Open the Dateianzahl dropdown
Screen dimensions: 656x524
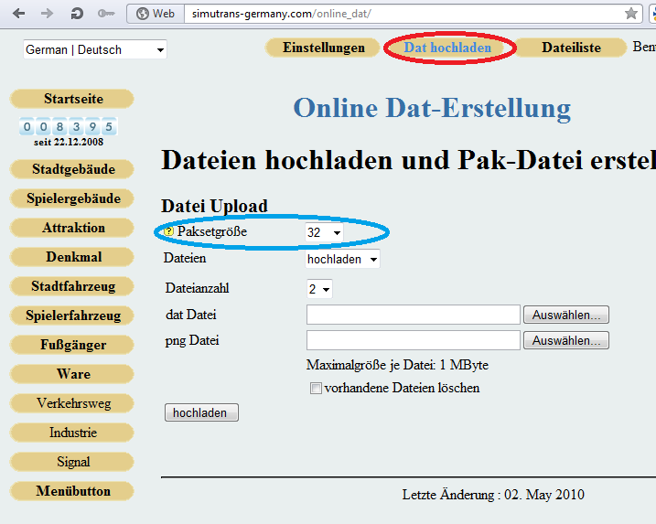[319, 289]
